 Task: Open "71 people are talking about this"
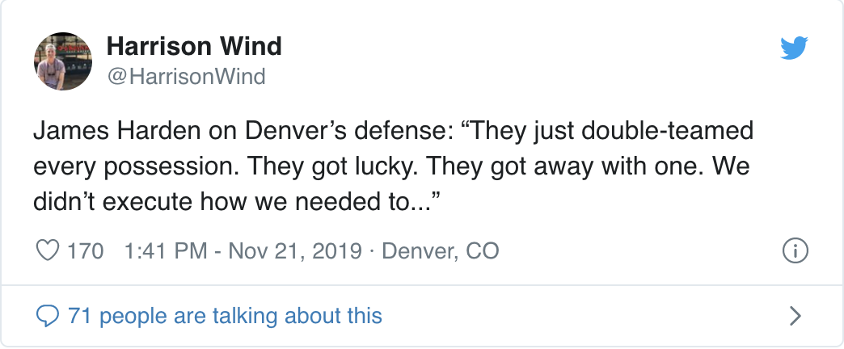pyautogui.click(x=225, y=316)
